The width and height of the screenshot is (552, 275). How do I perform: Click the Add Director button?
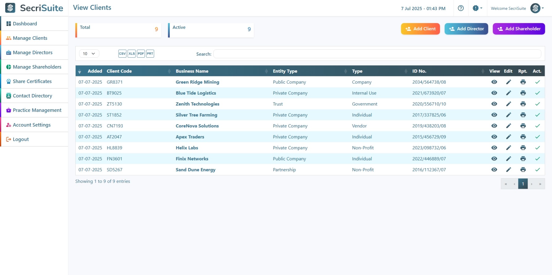[x=466, y=29]
